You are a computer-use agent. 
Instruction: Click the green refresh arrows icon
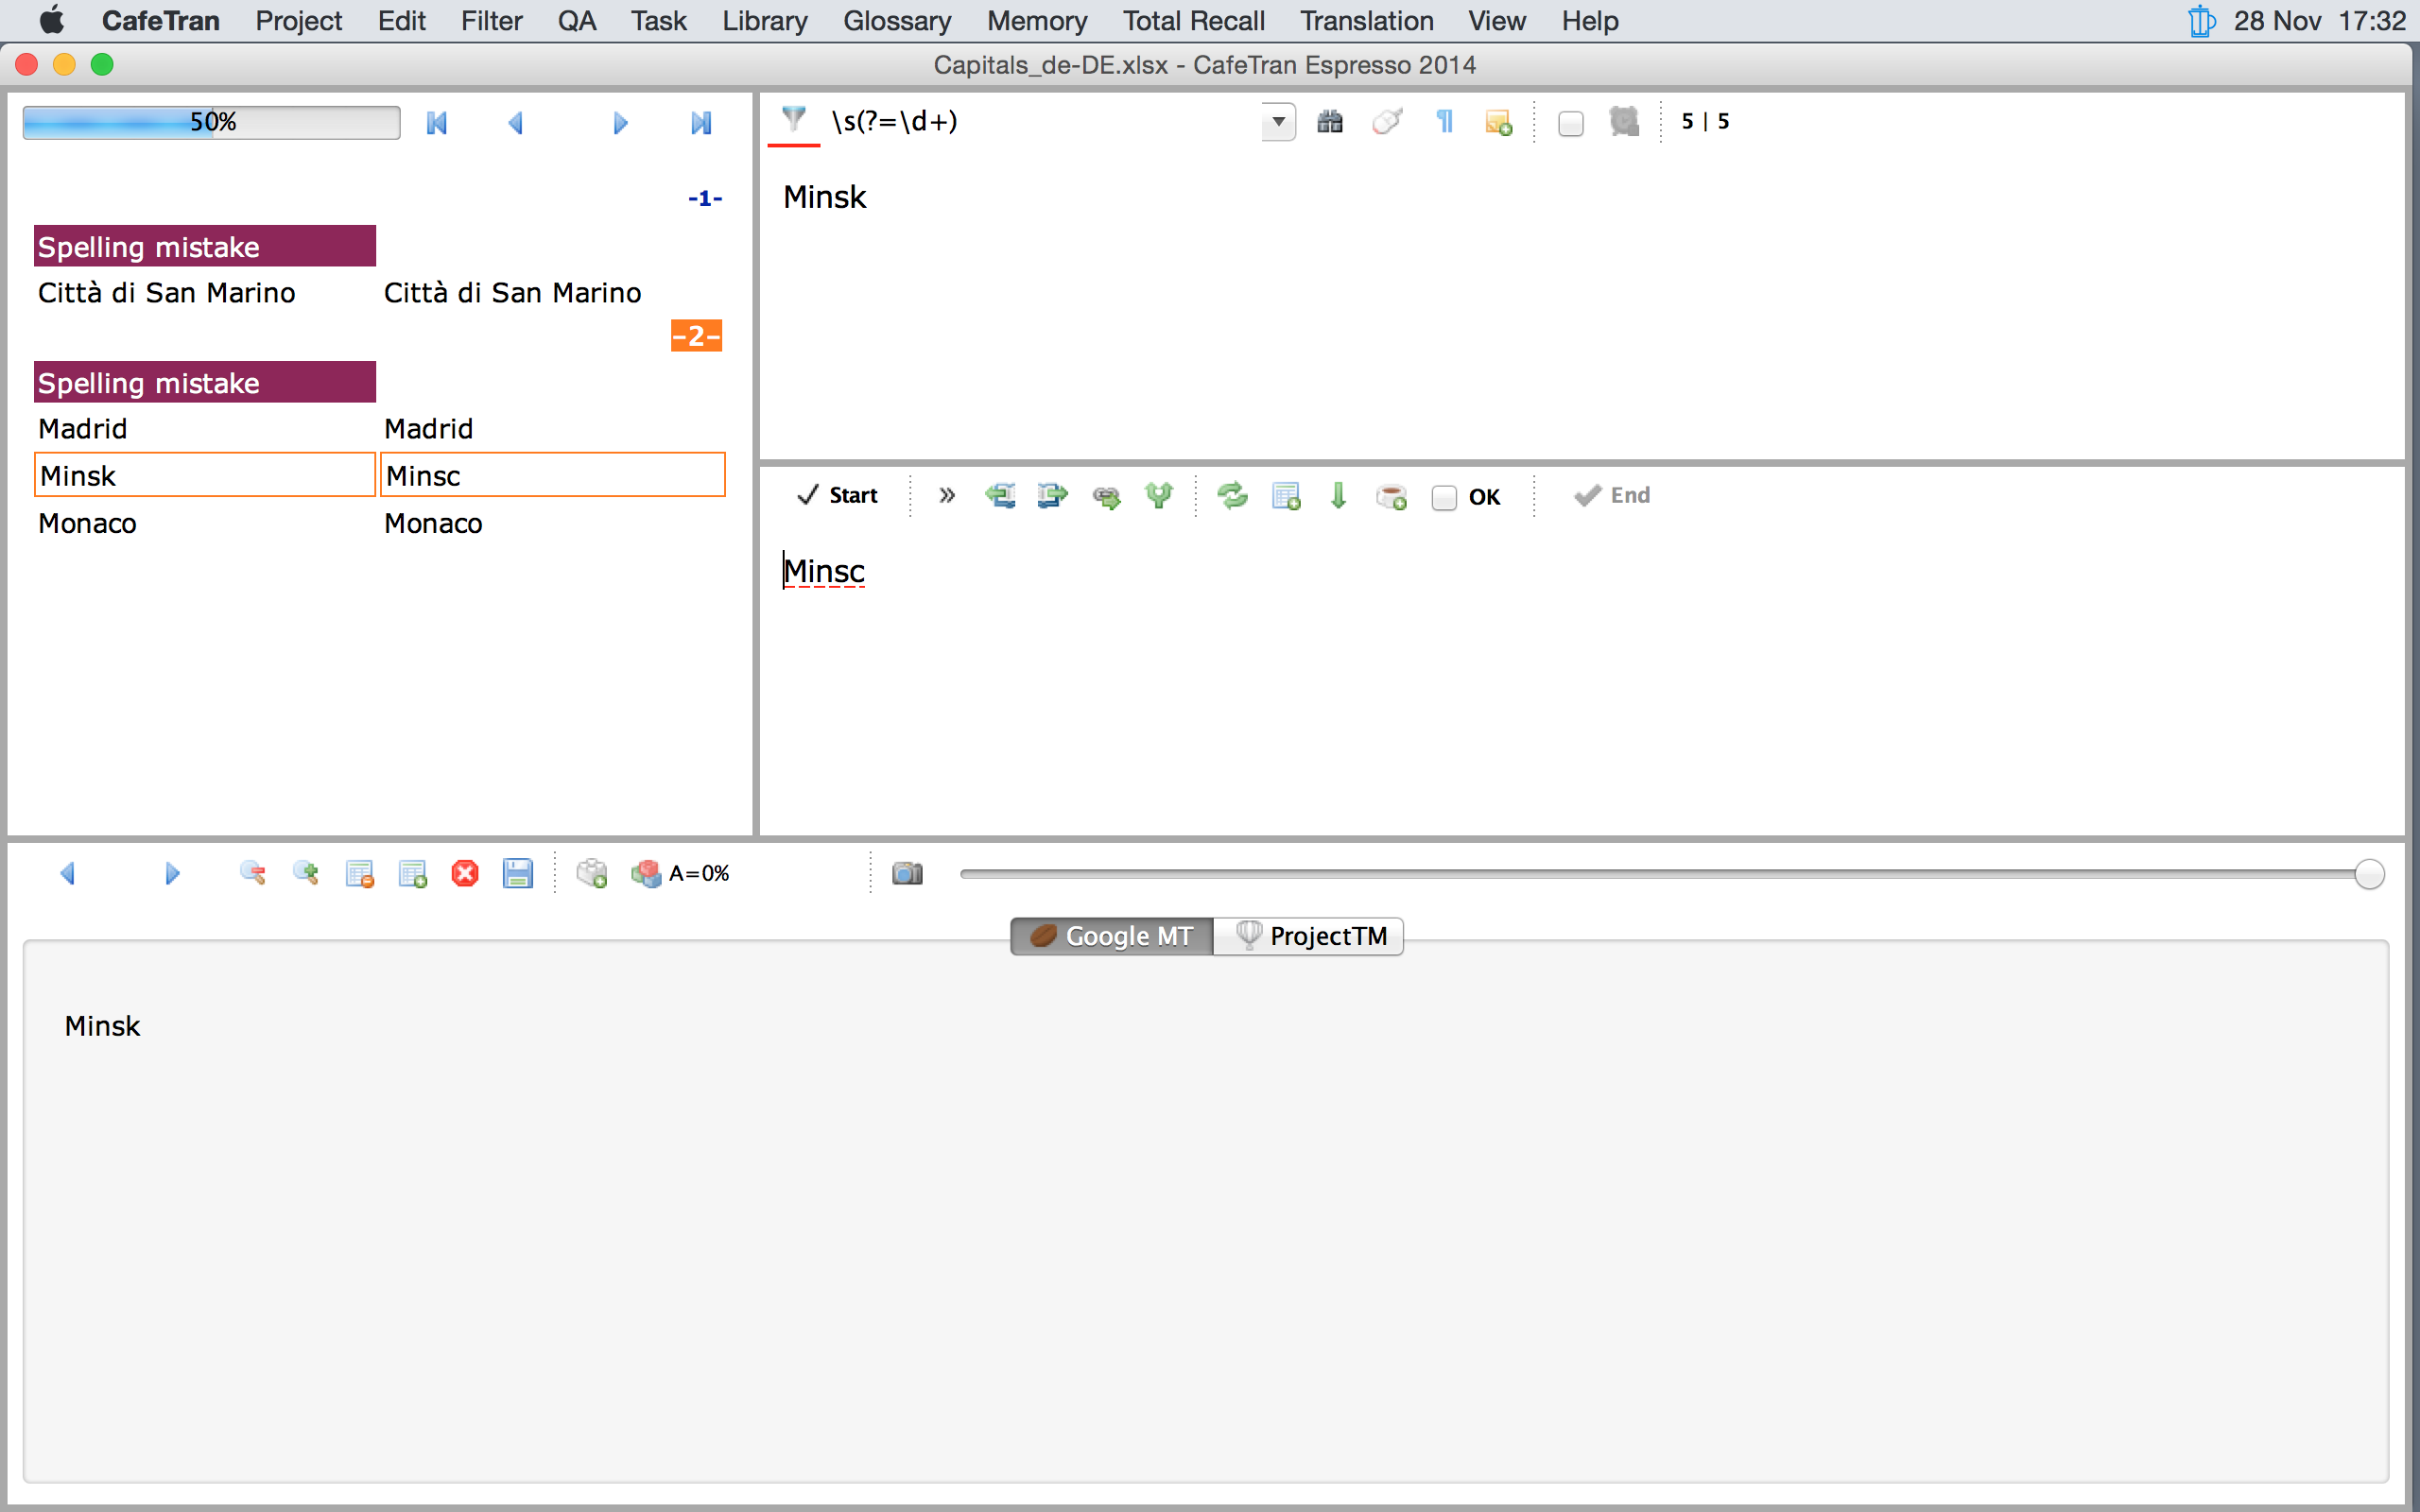1232,496
